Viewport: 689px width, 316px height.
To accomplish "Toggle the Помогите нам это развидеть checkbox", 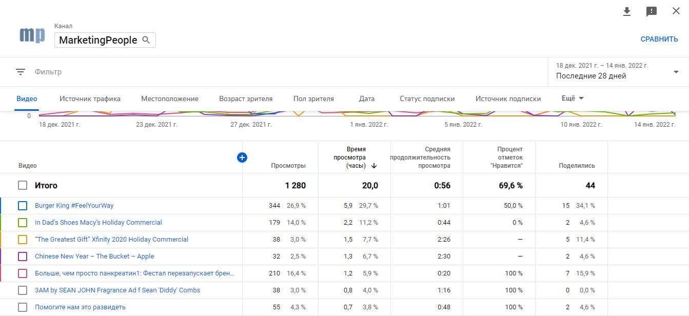I will [x=23, y=307].
